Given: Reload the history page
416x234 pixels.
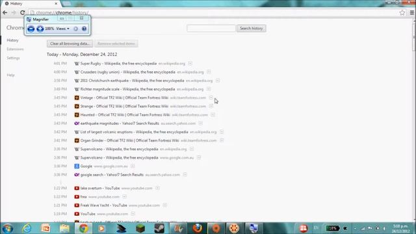Looking at the screenshot, I should (23, 12).
